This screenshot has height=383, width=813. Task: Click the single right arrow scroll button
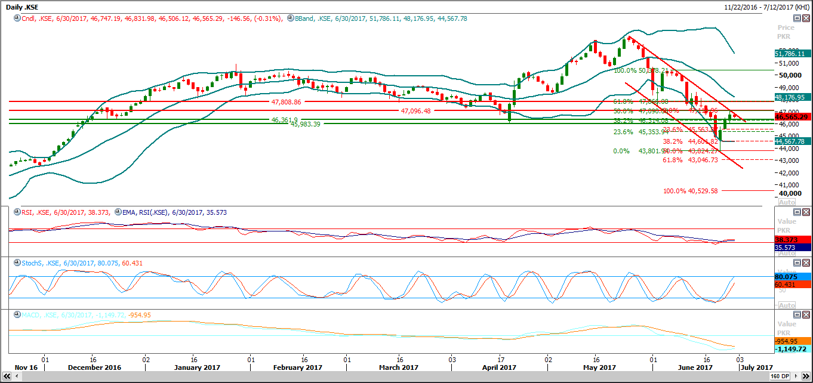coord(797,376)
